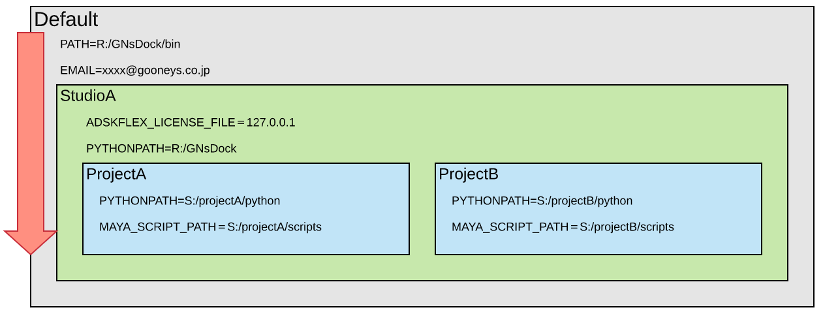Click the green gap between project boxes
The height and width of the screenshot is (314, 823).
coord(422,209)
